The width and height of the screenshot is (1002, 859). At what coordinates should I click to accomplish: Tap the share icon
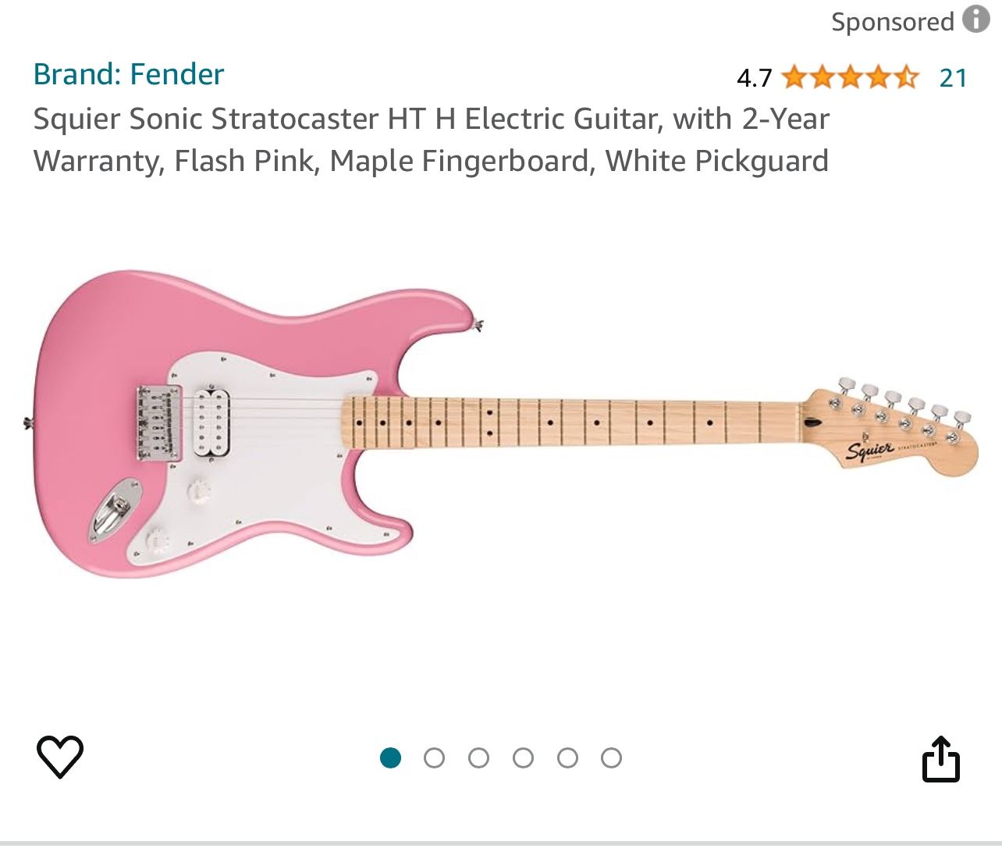(940, 758)
